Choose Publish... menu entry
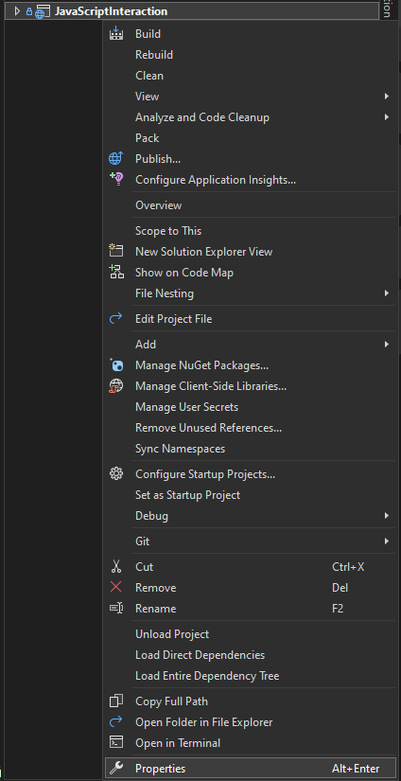This screenshot has width=401, height=781. (251, 159)
